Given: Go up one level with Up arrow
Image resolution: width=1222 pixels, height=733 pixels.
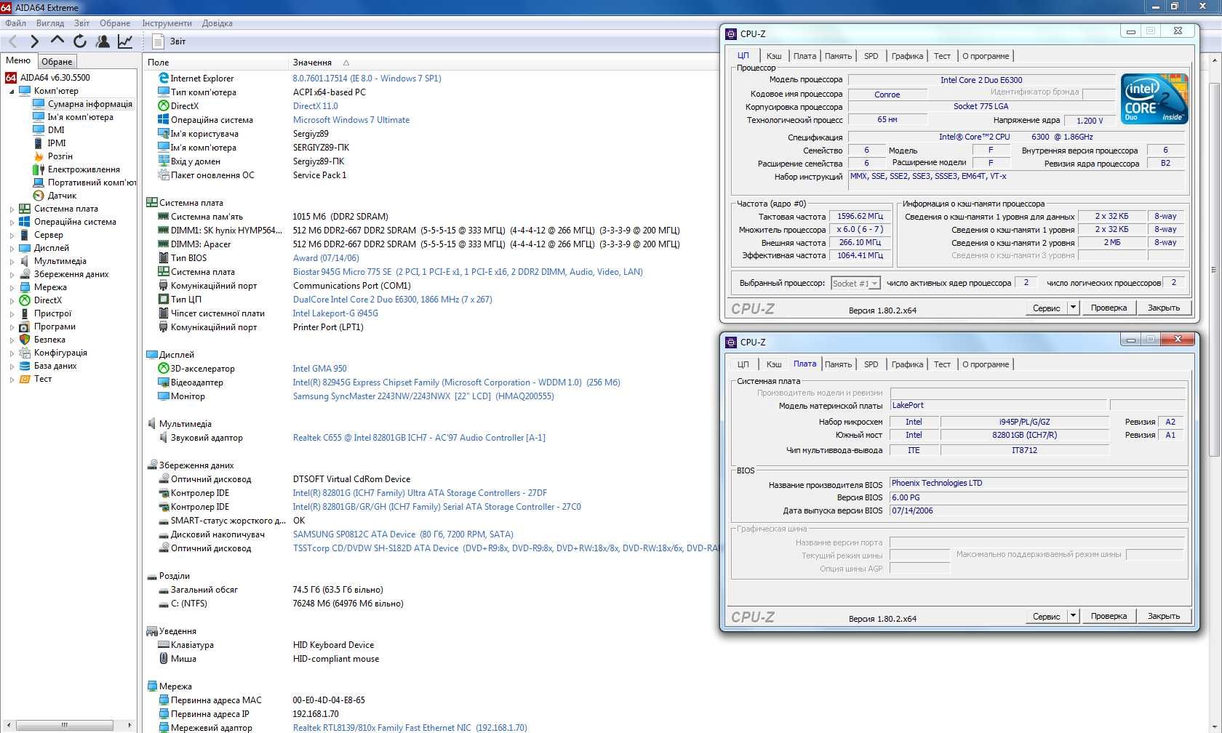Looking at the screenshot, I should [57, 41].
